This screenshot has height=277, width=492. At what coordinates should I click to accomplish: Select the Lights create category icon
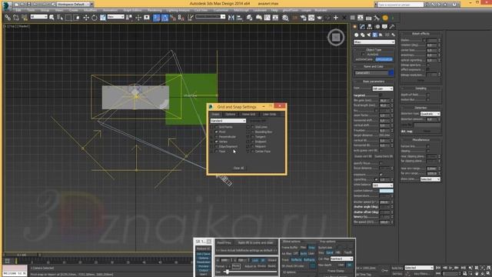[x=369, y=35]
